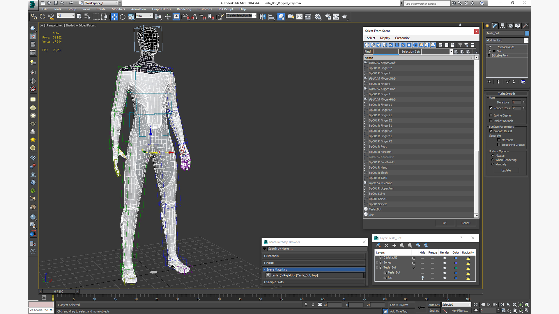Expand the Maps section in Material Browser
Viewport: 559px width, 314px height.
click(314, 263)
